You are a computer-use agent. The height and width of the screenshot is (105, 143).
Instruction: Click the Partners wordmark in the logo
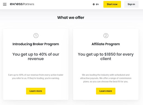click(28, 4)
